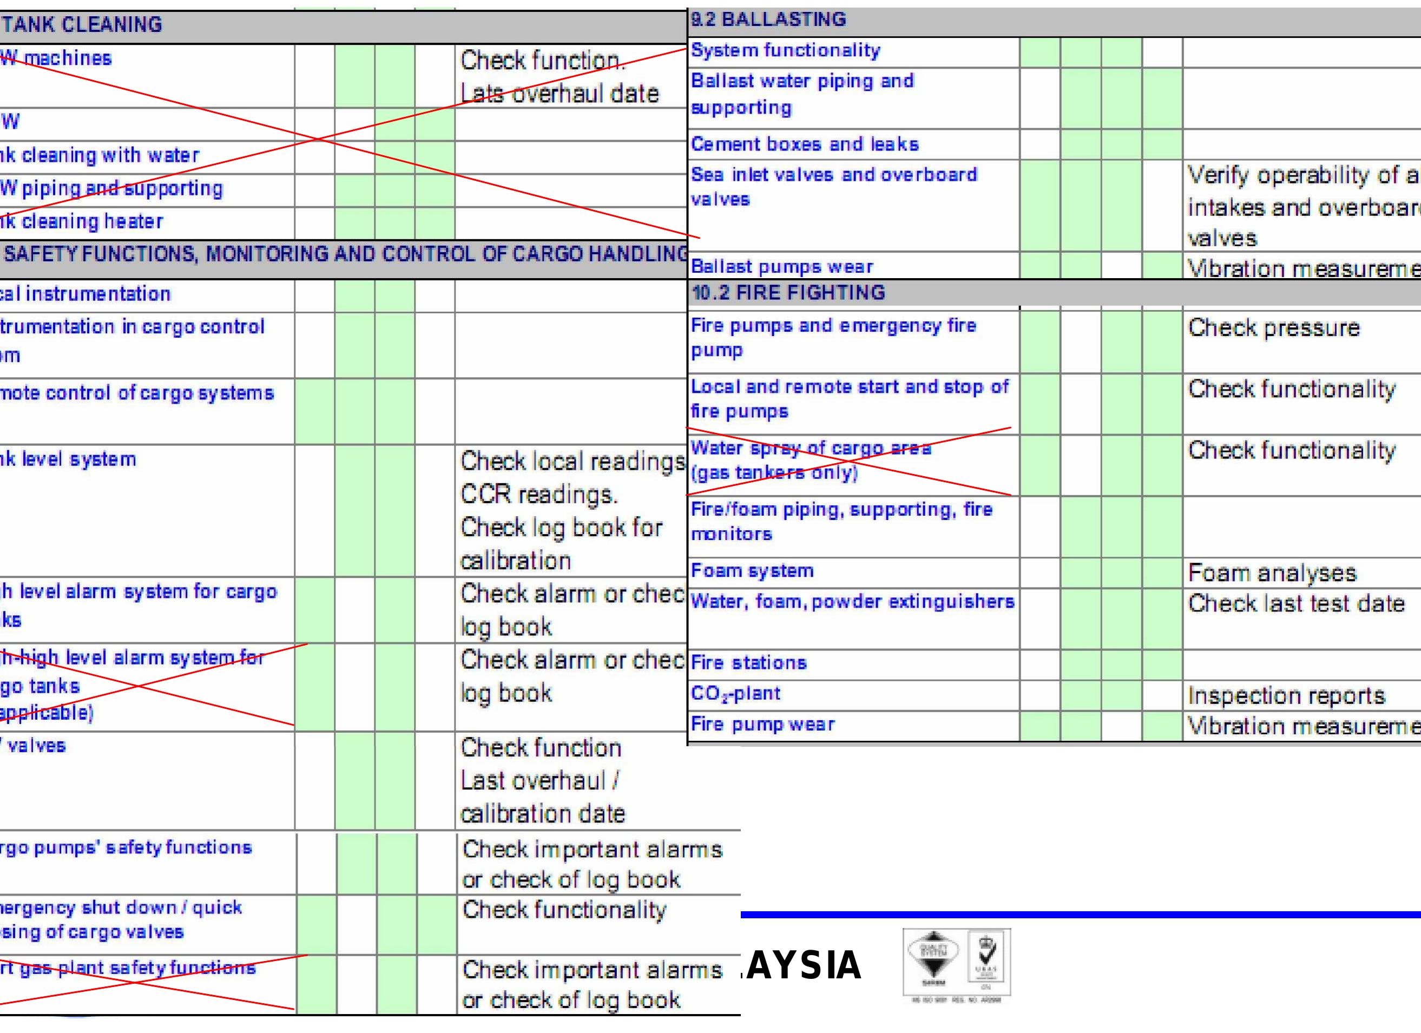Click the '9.2 BALLASTING' section heading
This screenshot has width=1421, height=1033.
click(768, 19)
